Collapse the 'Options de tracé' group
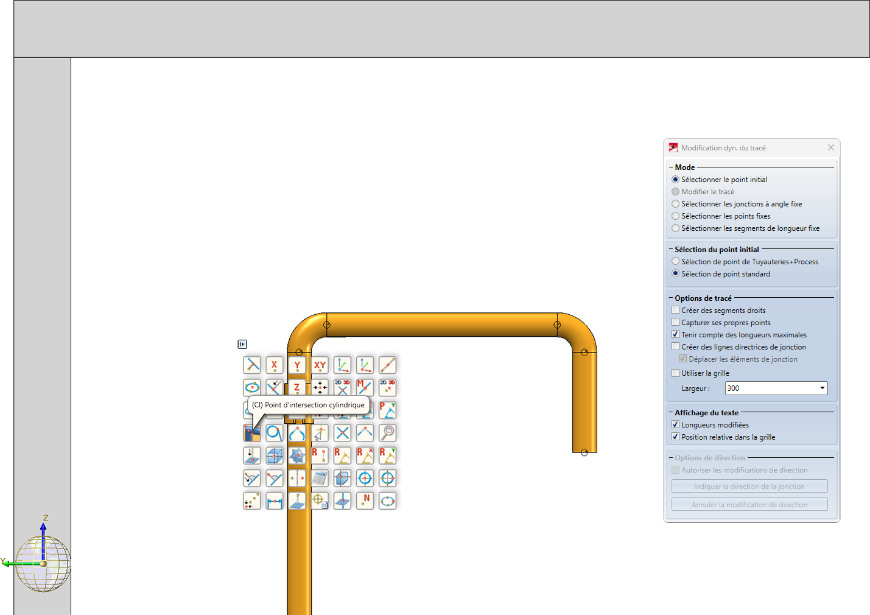The image size is (870, 615). [x=671, y=298]
